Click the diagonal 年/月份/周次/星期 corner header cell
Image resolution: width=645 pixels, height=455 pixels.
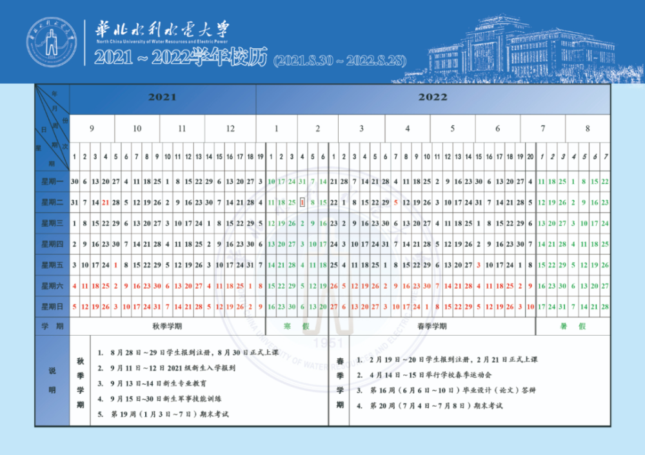point(52,128)
